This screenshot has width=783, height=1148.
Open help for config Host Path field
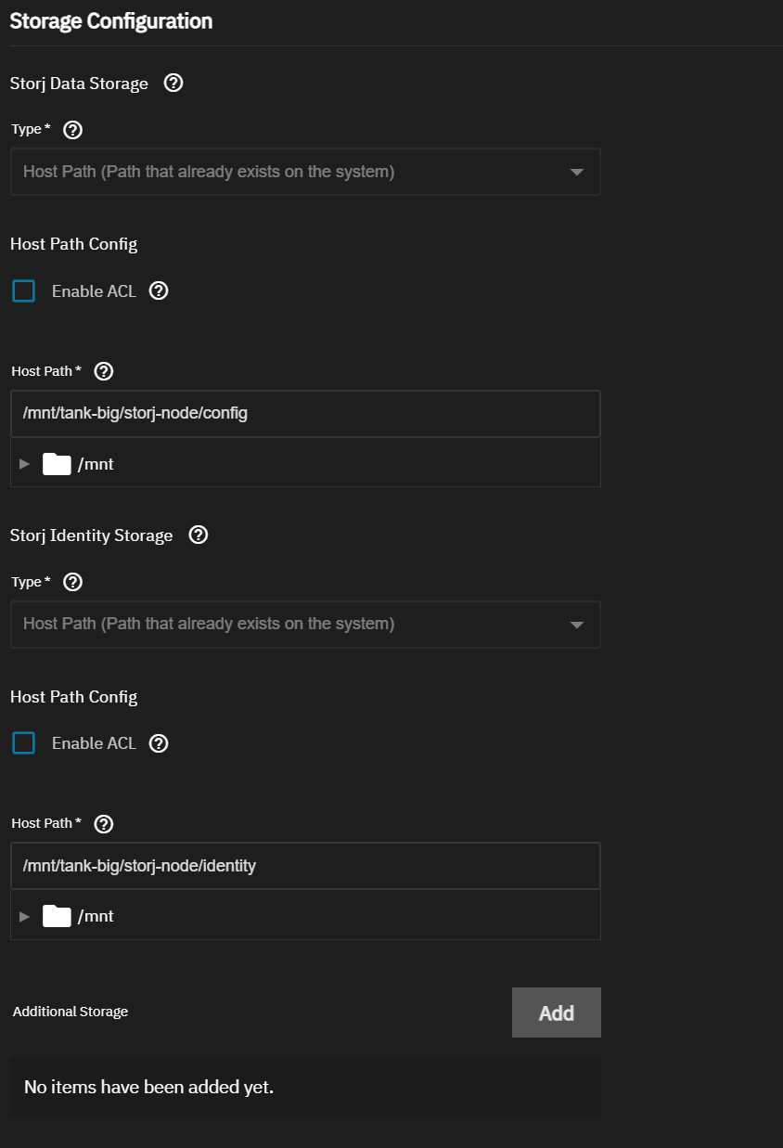tap(104, 371)
